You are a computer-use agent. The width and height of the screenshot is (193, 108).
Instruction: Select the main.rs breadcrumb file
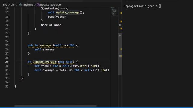coord(28,5)
